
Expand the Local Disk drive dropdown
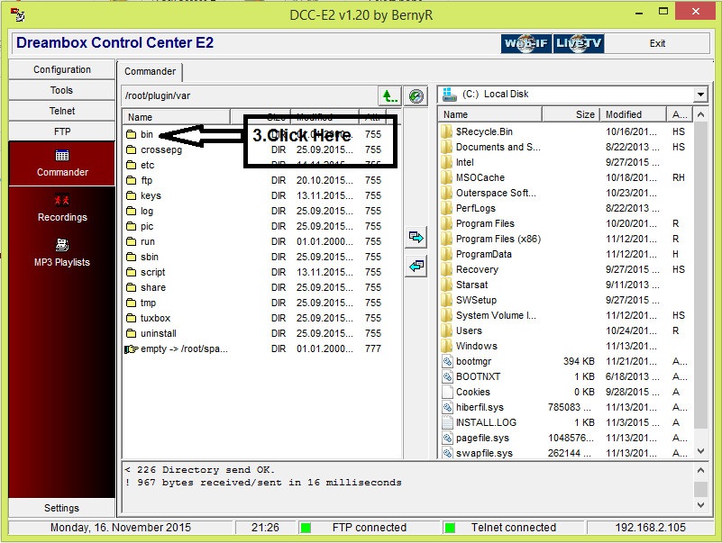tap(700, 95)
